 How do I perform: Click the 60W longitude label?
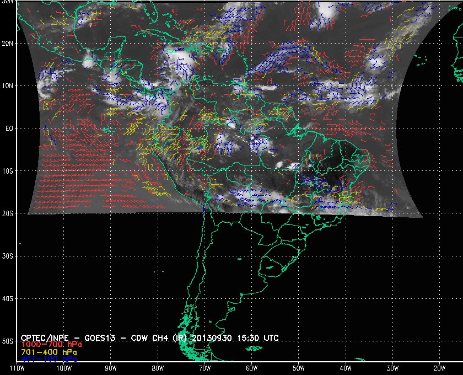[251, 368]
